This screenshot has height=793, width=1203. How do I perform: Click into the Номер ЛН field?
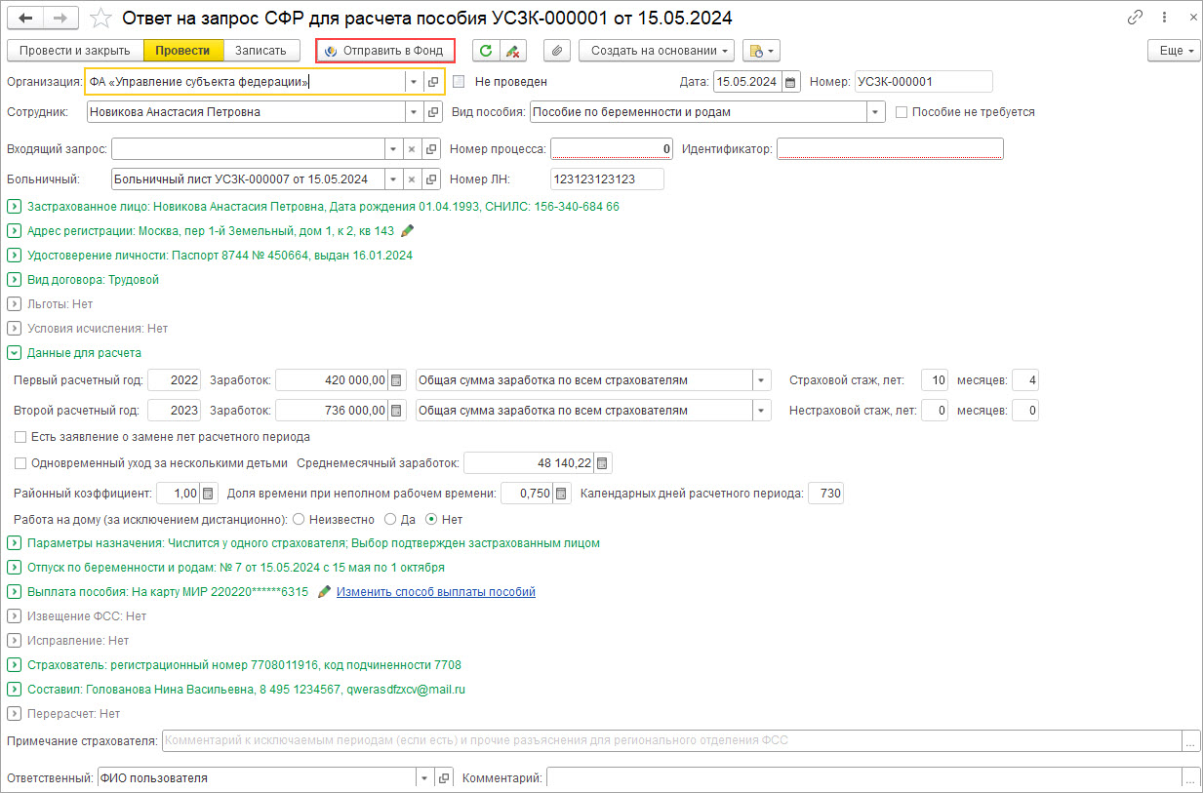click(x=607, y=179)
